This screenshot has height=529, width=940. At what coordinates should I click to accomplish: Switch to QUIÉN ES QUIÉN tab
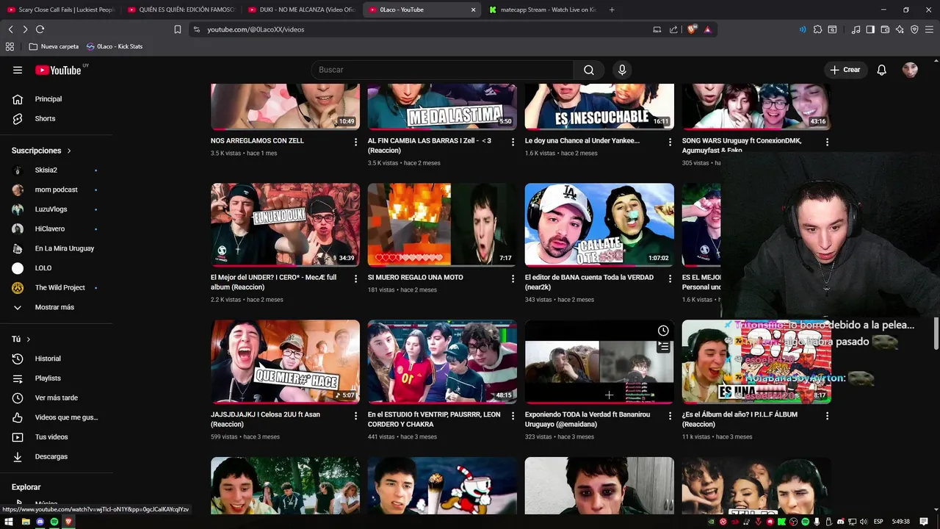181,10
